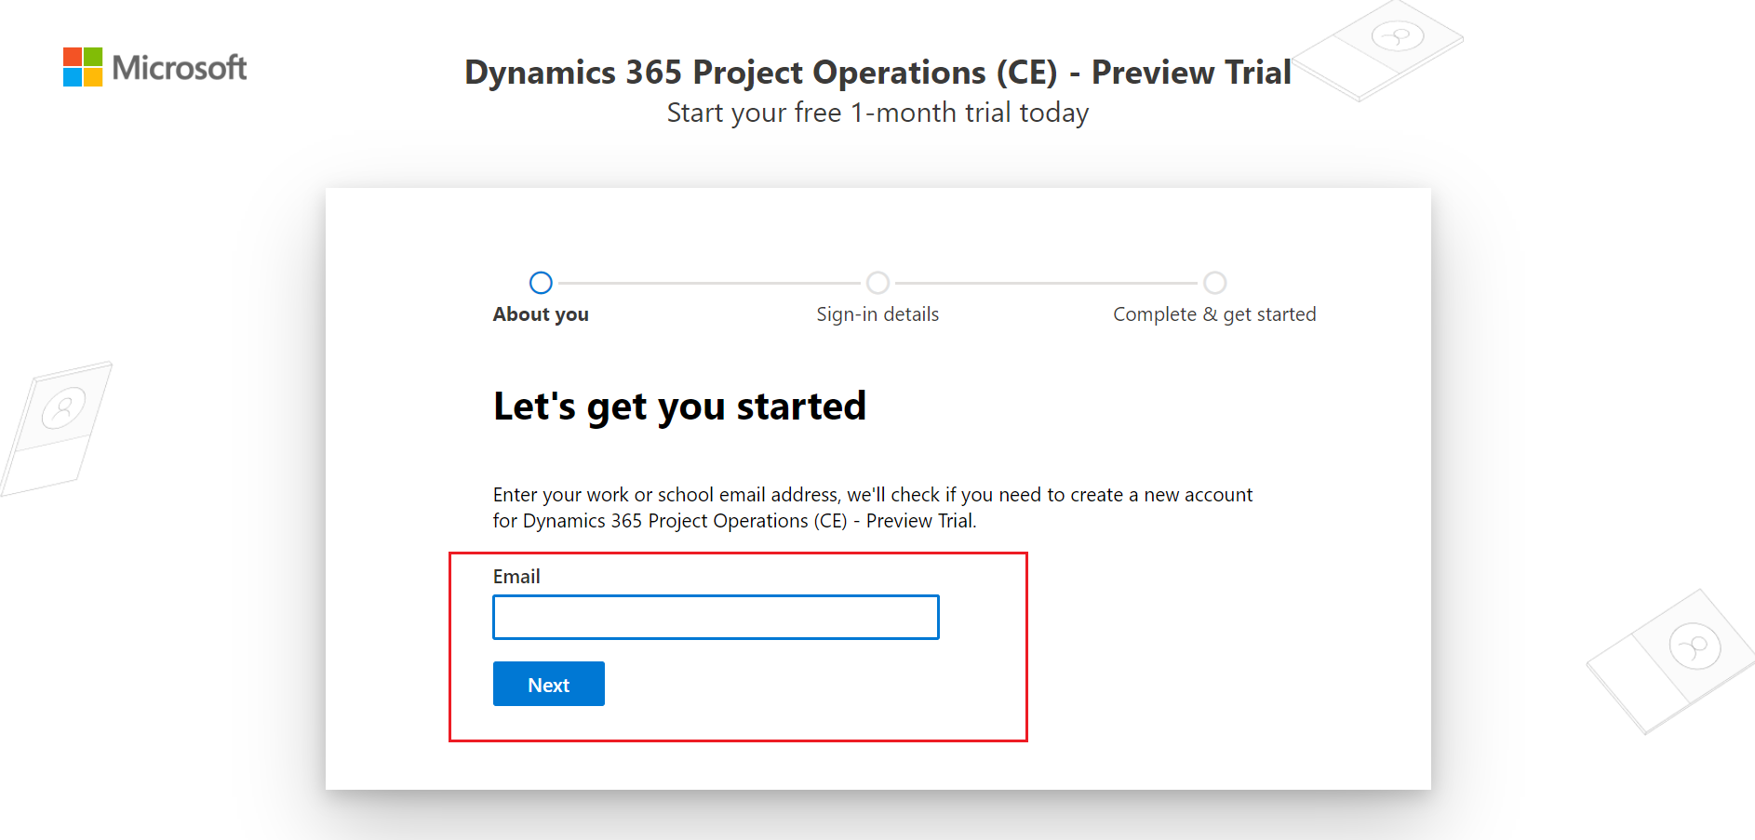Click the work or school email instruction text

tap(872, 507)
